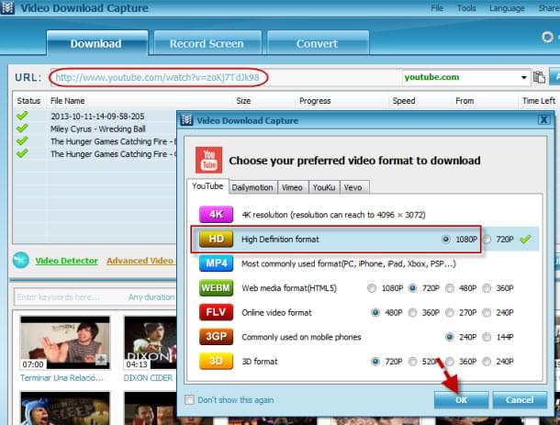The image size is (560, 425).
Task: Expand the youtube.com site dropdown
Action: (x=524, y=77)
